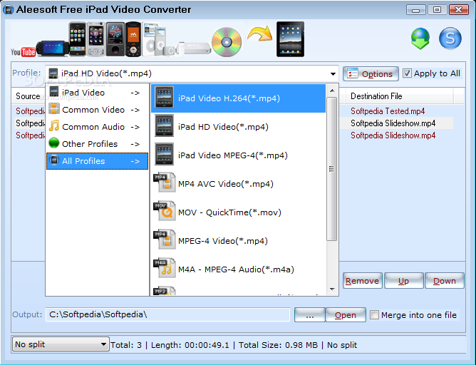Screen dimensions: 476x365
Task: Click the Other Profiles green ball icon
Action: 54,143
